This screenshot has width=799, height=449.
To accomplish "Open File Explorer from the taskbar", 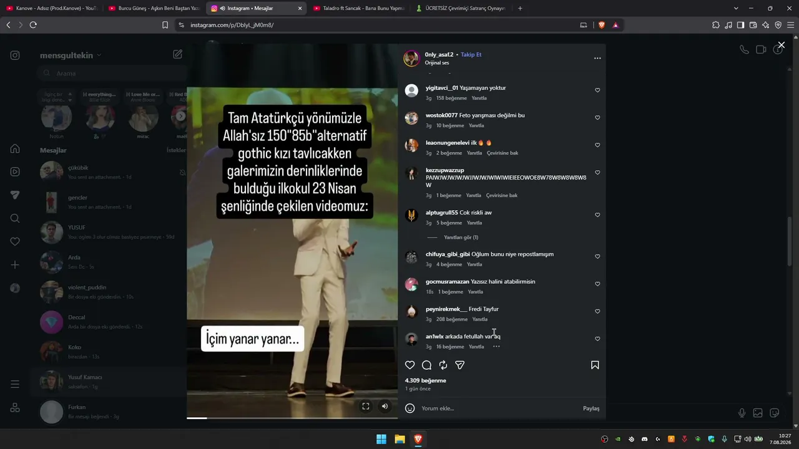I will [399, 439].
